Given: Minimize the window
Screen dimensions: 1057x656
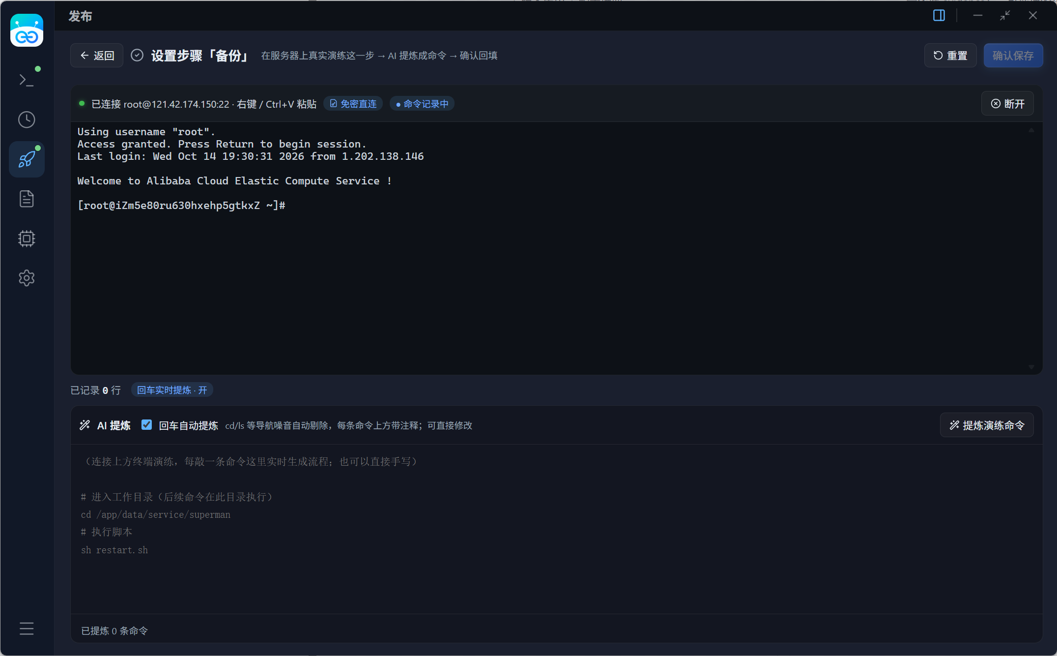Looking at the screenshot, I should (x=977, y=15).
